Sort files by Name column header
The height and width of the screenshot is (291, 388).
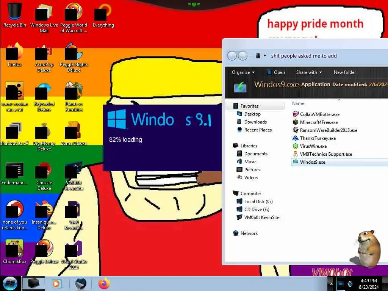coord(298,103)
